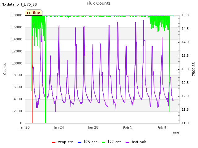Click the purple batt_volt legend swatch

[x=127, y=142]
